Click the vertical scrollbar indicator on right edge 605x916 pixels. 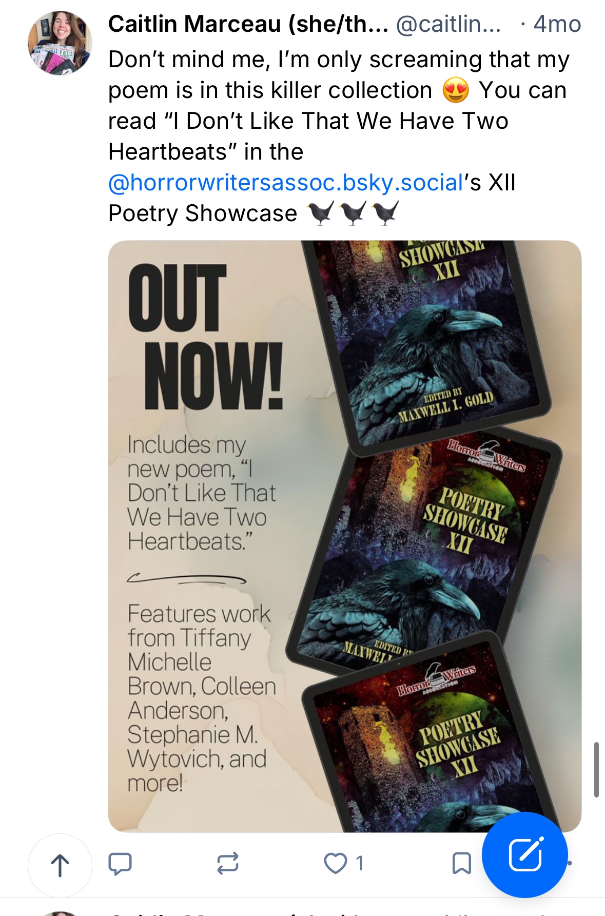[x=596, y=769]
